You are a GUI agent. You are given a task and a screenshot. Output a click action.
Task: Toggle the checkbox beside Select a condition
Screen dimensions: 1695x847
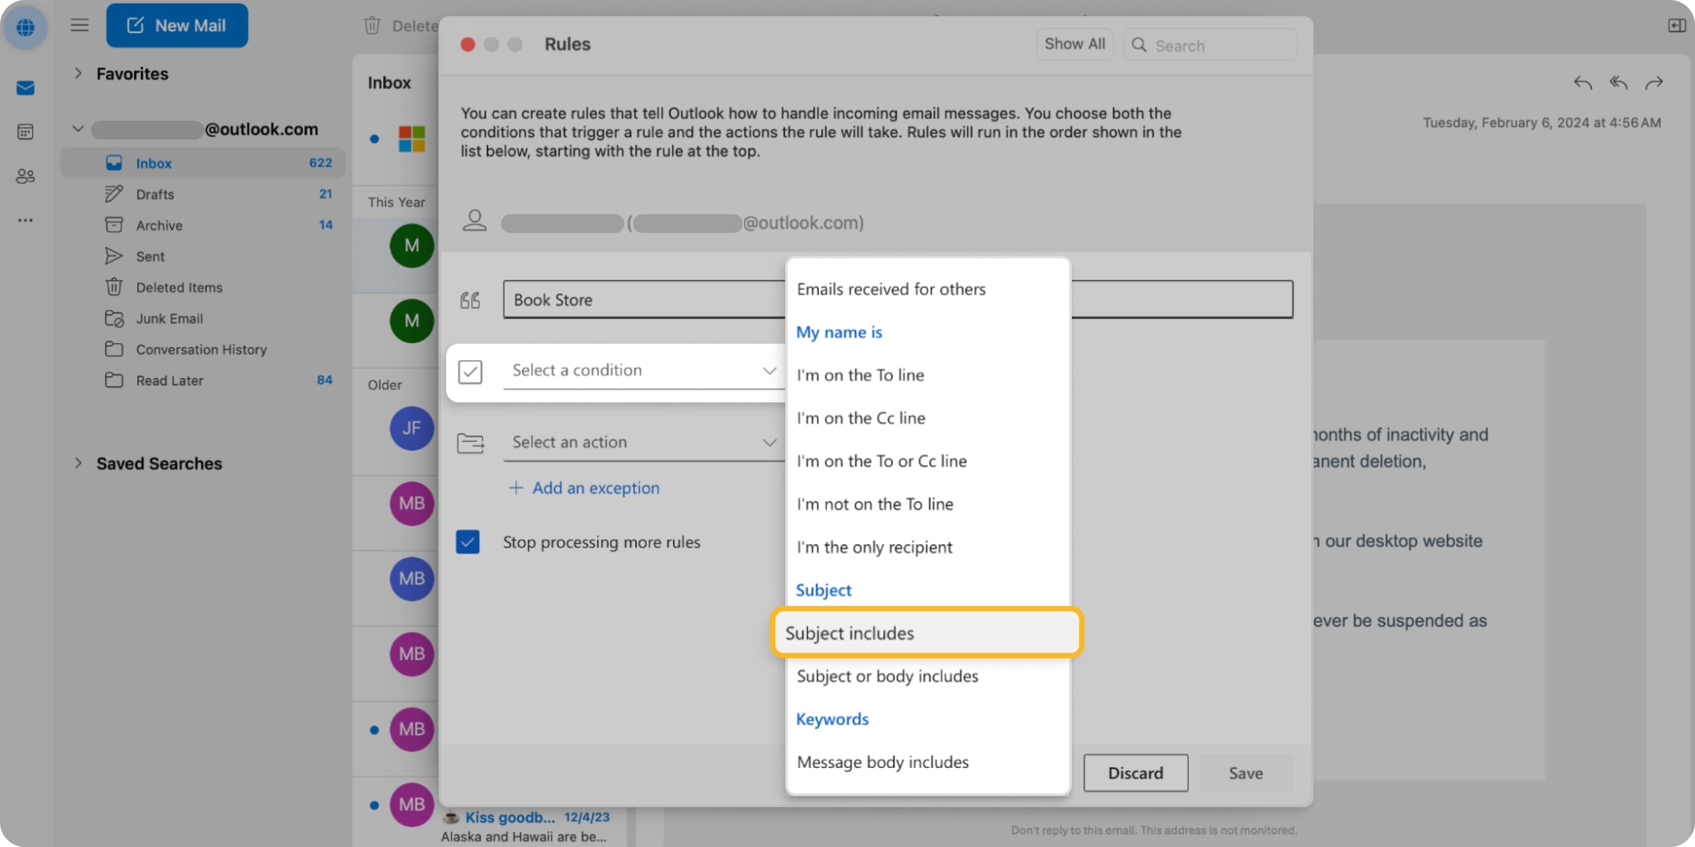[x=470, y=372]
